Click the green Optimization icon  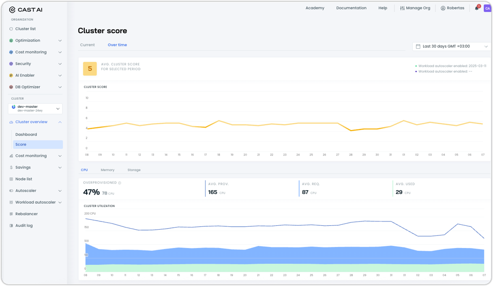(x=11, y=40)
